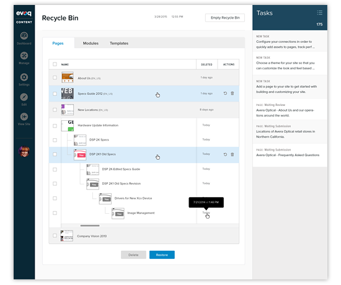This screenshot has width=341, height=285.
Task: Check the Image Management checkbox
Action: coord(55,213)
